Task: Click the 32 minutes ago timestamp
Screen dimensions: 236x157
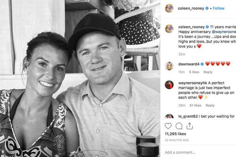Action: click(177, 140)
